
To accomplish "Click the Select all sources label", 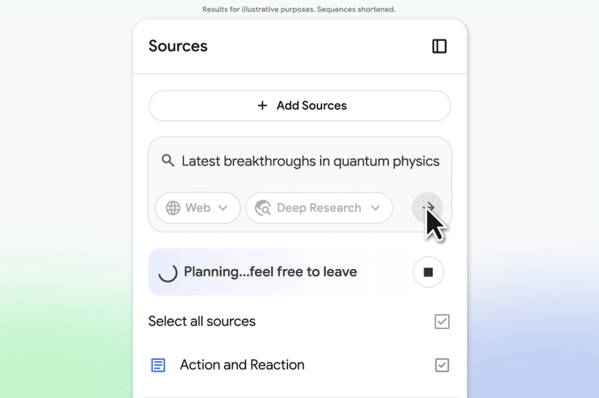I will (x=202, y=321).
